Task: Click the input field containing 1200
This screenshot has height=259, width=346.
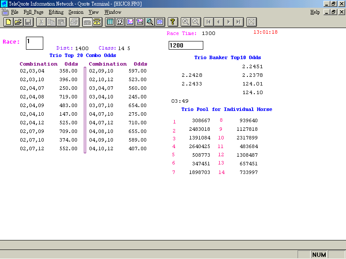Action: pyautogui.click(x=186, y=45)
